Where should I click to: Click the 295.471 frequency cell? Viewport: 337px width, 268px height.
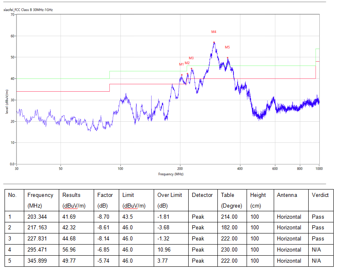(37, 250)
